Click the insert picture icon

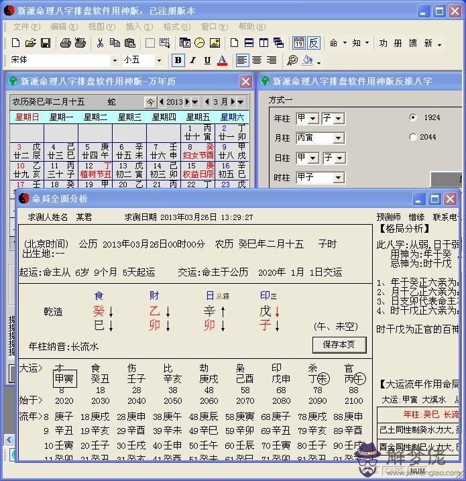click(x=215, y=43)
